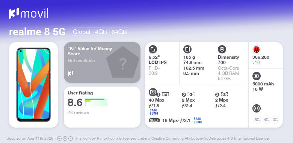The image size is (293, 143).
Task: Click the dimensions and weight icon
Action: pos(187,49)
